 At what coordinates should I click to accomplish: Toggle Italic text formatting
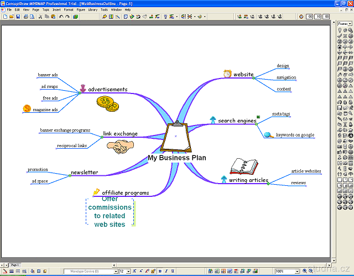[x=165, y=271]
